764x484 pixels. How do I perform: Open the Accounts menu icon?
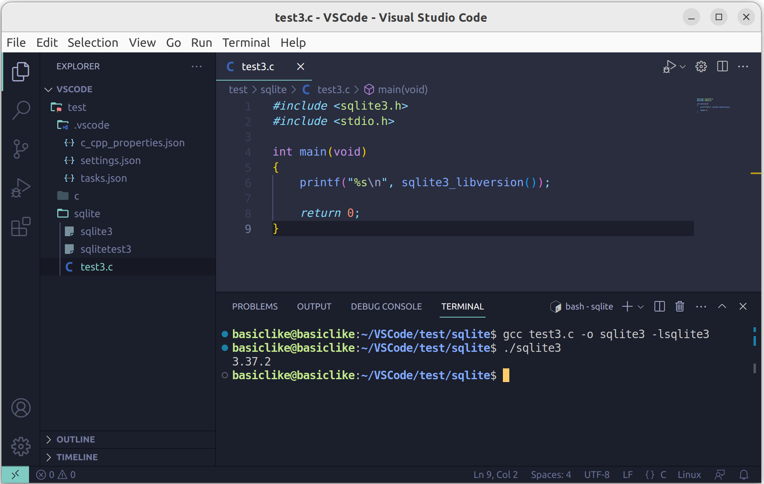[x=21, y=408]
